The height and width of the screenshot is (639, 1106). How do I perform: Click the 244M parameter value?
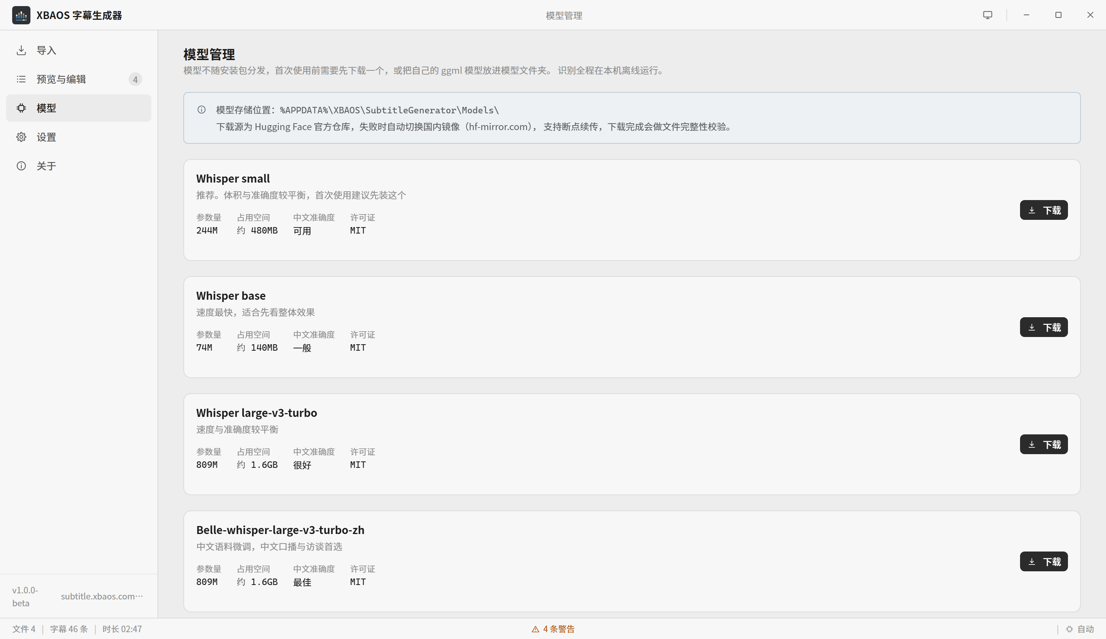[x=207, y=230]
